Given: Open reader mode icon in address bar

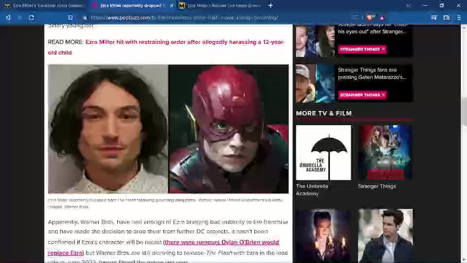Looking at the screenshot, I should click(355, 18).
